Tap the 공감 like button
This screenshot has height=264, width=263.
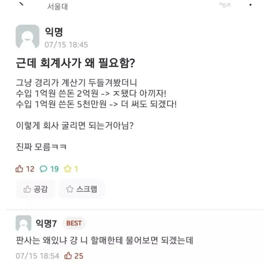point(36,189)
